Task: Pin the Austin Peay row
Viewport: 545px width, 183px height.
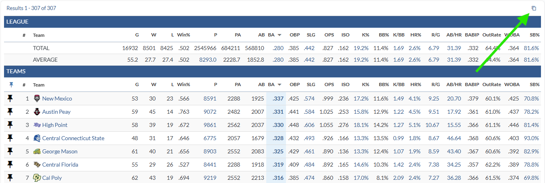Action: (10, 112)
